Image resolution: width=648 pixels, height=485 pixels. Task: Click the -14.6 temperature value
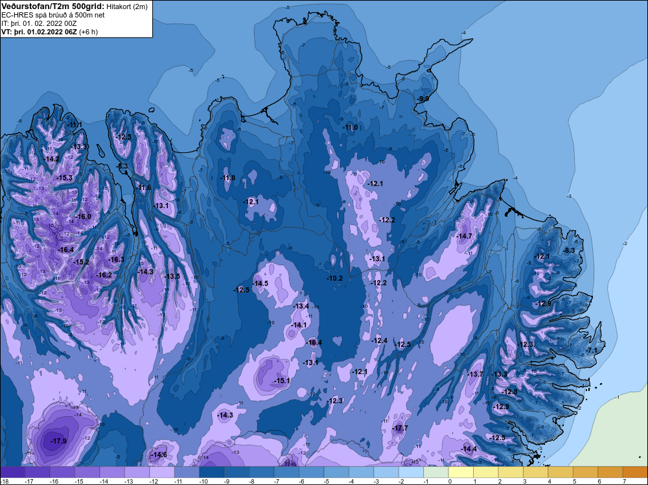point(159,455)
